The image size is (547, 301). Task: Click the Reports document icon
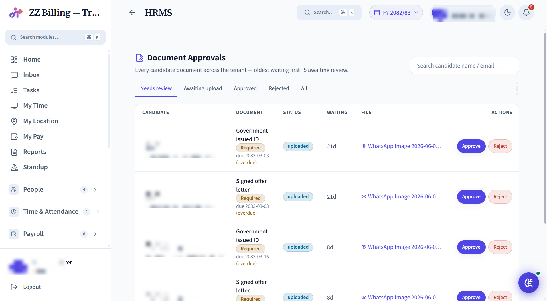pos(14,152)
